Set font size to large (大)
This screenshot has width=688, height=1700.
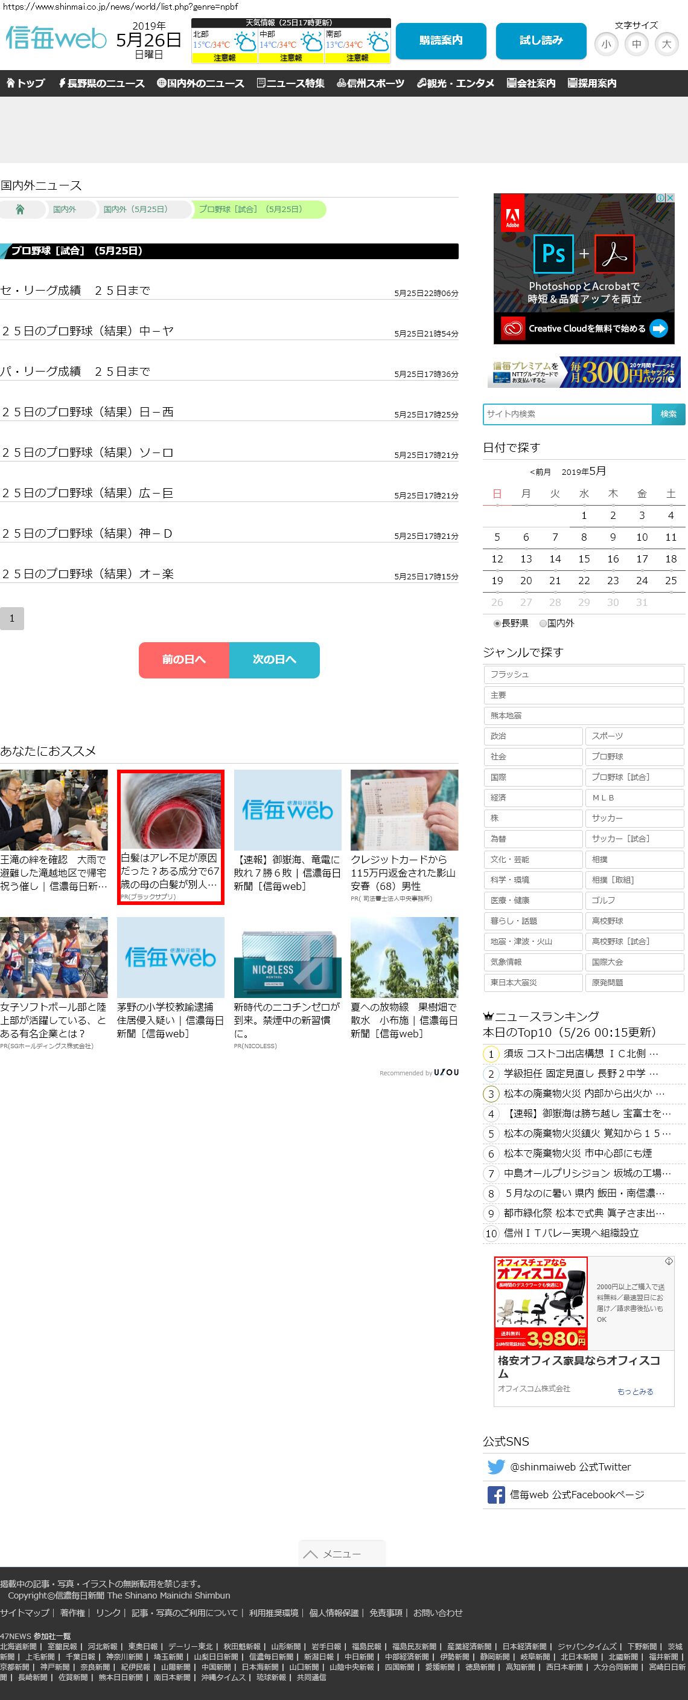click(x=666, y=44)
